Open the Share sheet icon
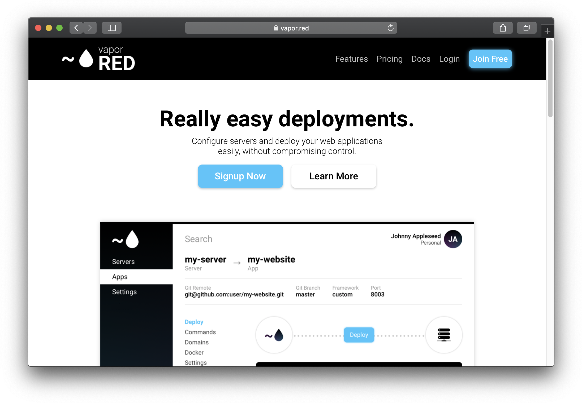The height and width of the screenshot is (403, 582). [503, 28]
